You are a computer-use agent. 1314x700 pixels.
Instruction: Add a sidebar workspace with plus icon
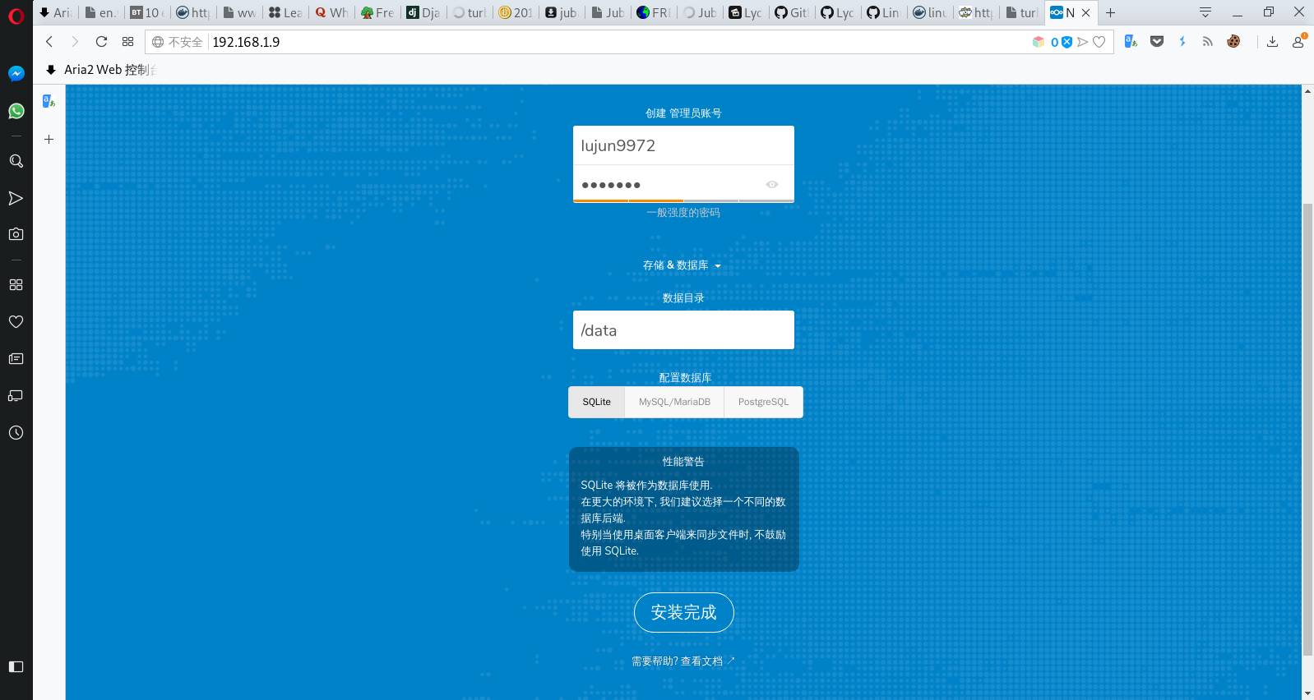point(49,140)
